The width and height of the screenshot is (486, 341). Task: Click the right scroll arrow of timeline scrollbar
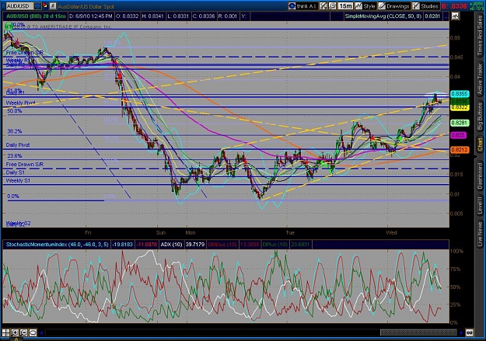(461, 333)
